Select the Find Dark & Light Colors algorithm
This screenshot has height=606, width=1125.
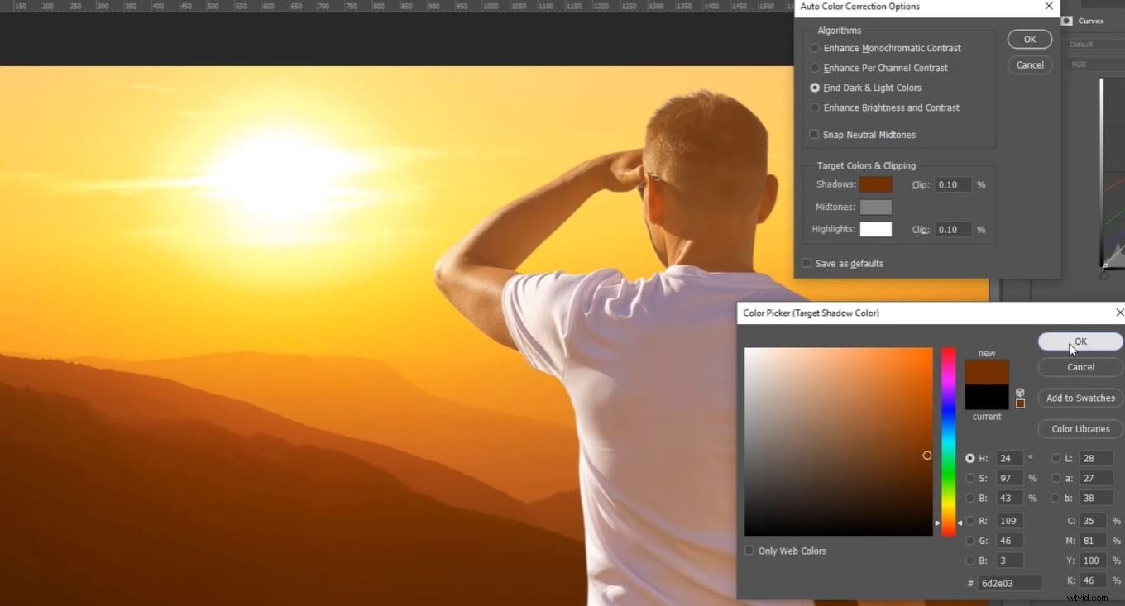pyautogui.click(x=815, y=88)
